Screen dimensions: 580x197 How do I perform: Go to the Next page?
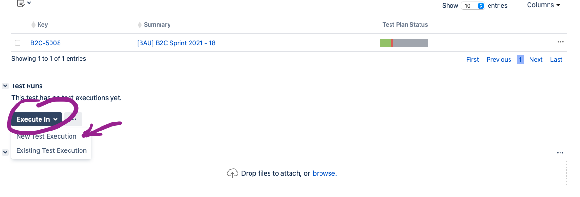pos(536,59)
